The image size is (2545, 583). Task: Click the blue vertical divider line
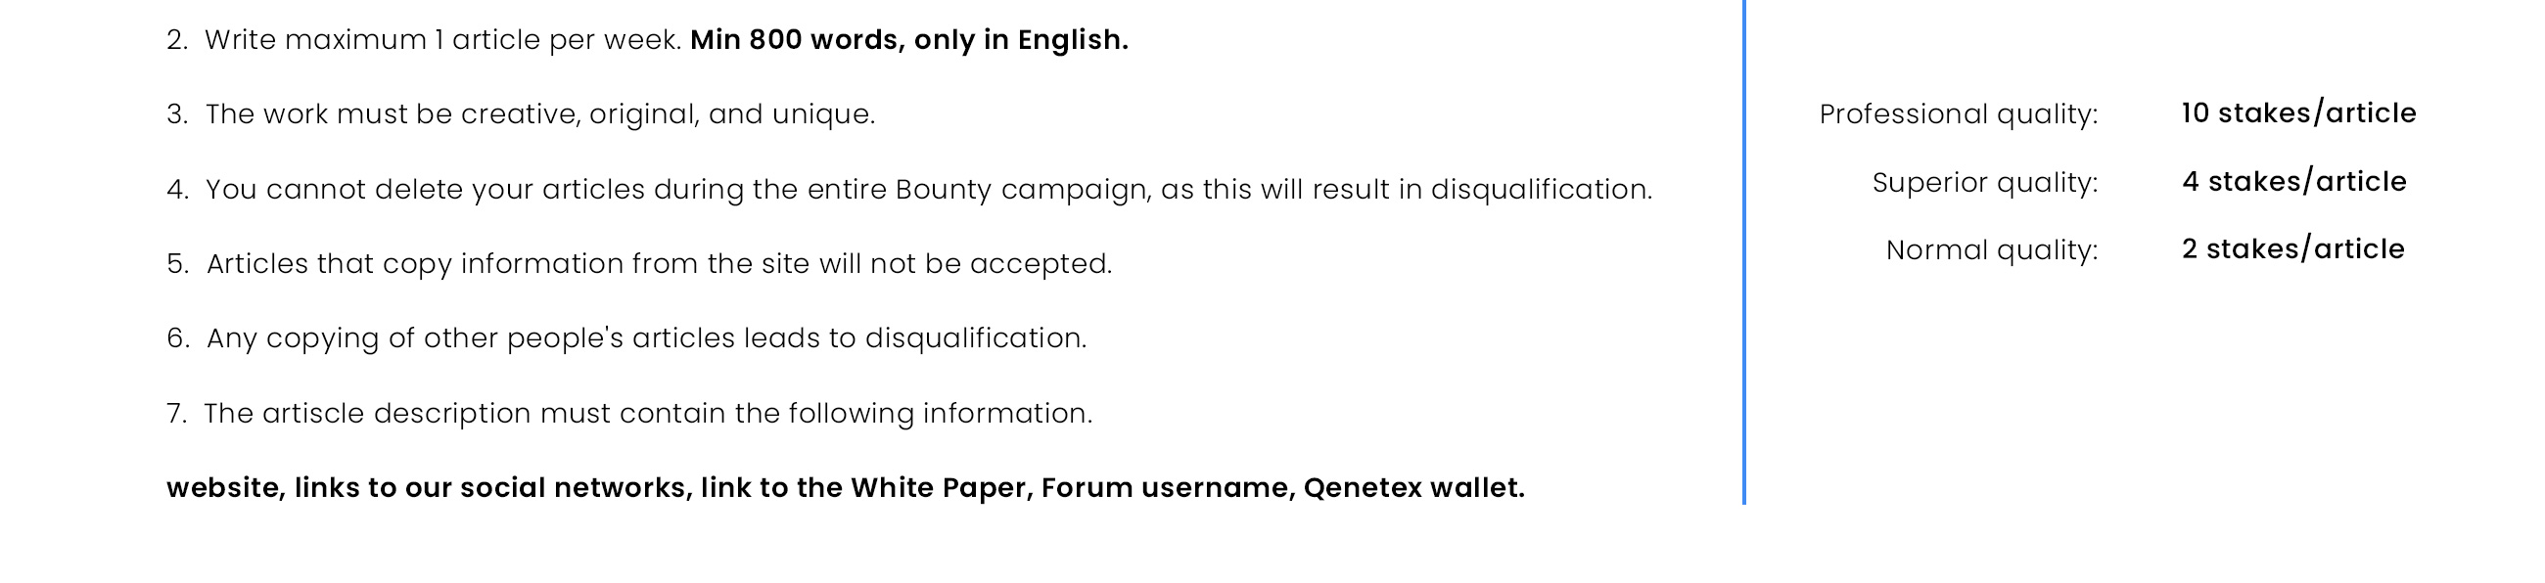[1743, 252]
